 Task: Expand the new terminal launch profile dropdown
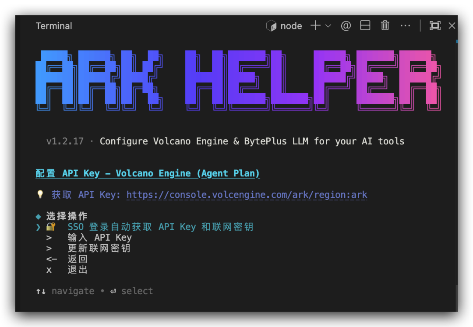[328, 26]
